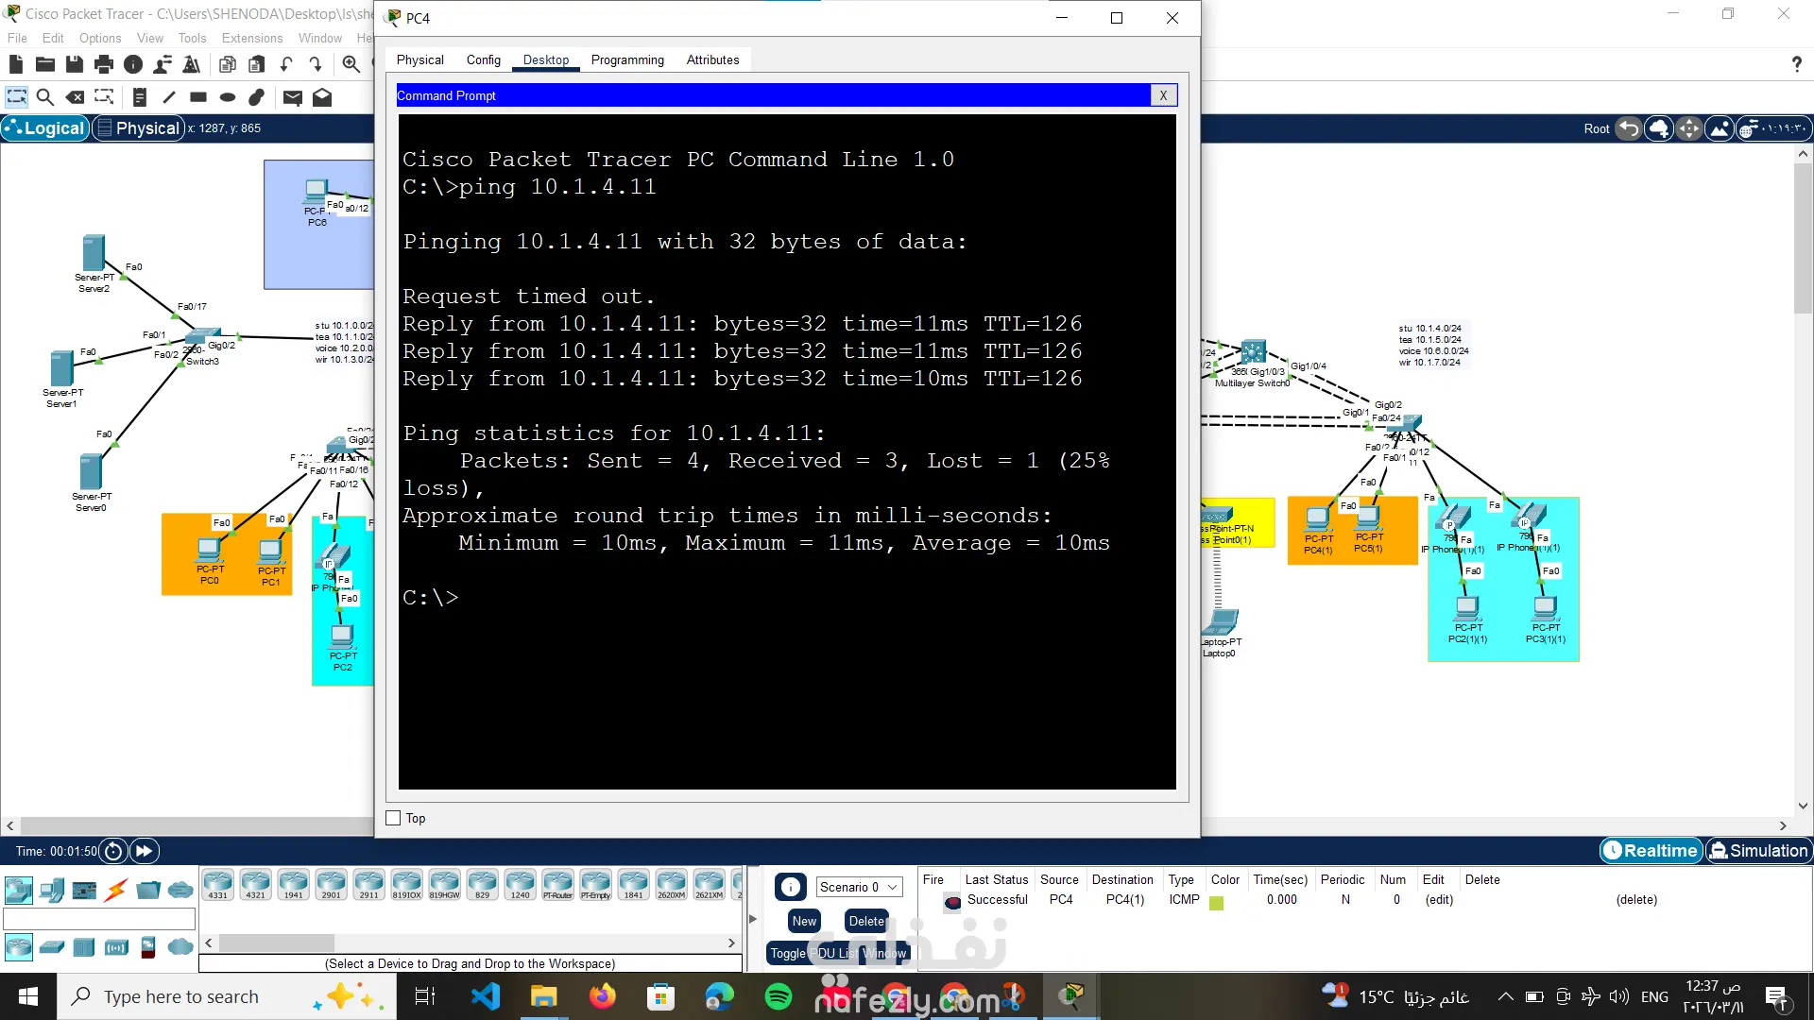Image resolution: width=1814 pixels, height=1020 pixels.
Task: Choose the Connections lightning bolt category
Action: pos(116,890)
